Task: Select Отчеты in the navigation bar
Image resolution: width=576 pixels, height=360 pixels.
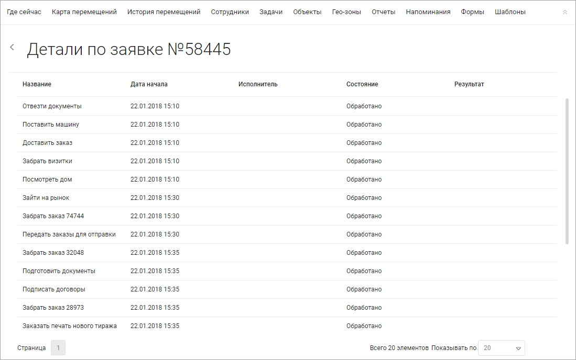Action: (383, 12)
